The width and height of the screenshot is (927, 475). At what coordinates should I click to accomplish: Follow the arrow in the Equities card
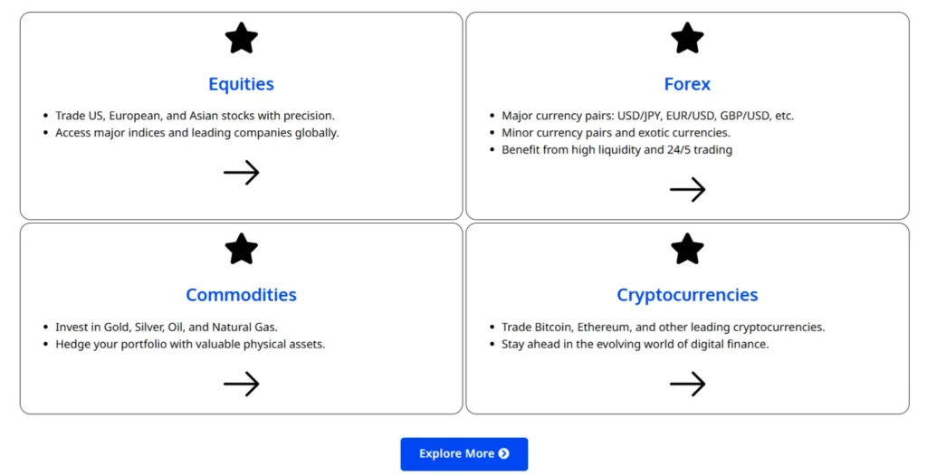[241, 173]
